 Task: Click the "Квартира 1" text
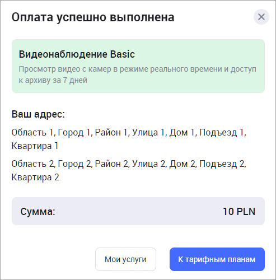coord(35,146)
